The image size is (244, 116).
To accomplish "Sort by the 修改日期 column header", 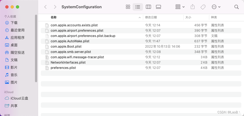I will 151,17.
